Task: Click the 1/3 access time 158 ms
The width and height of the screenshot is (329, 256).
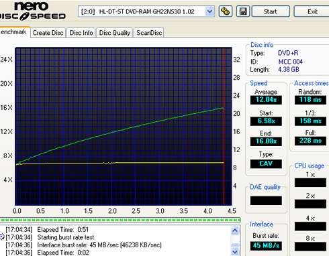Action: tap(310, 121)
